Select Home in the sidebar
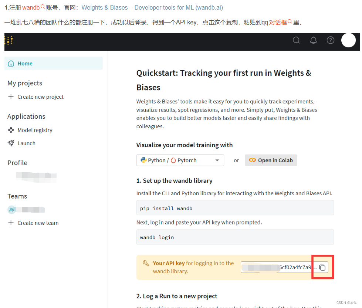 tap(54, 64)
